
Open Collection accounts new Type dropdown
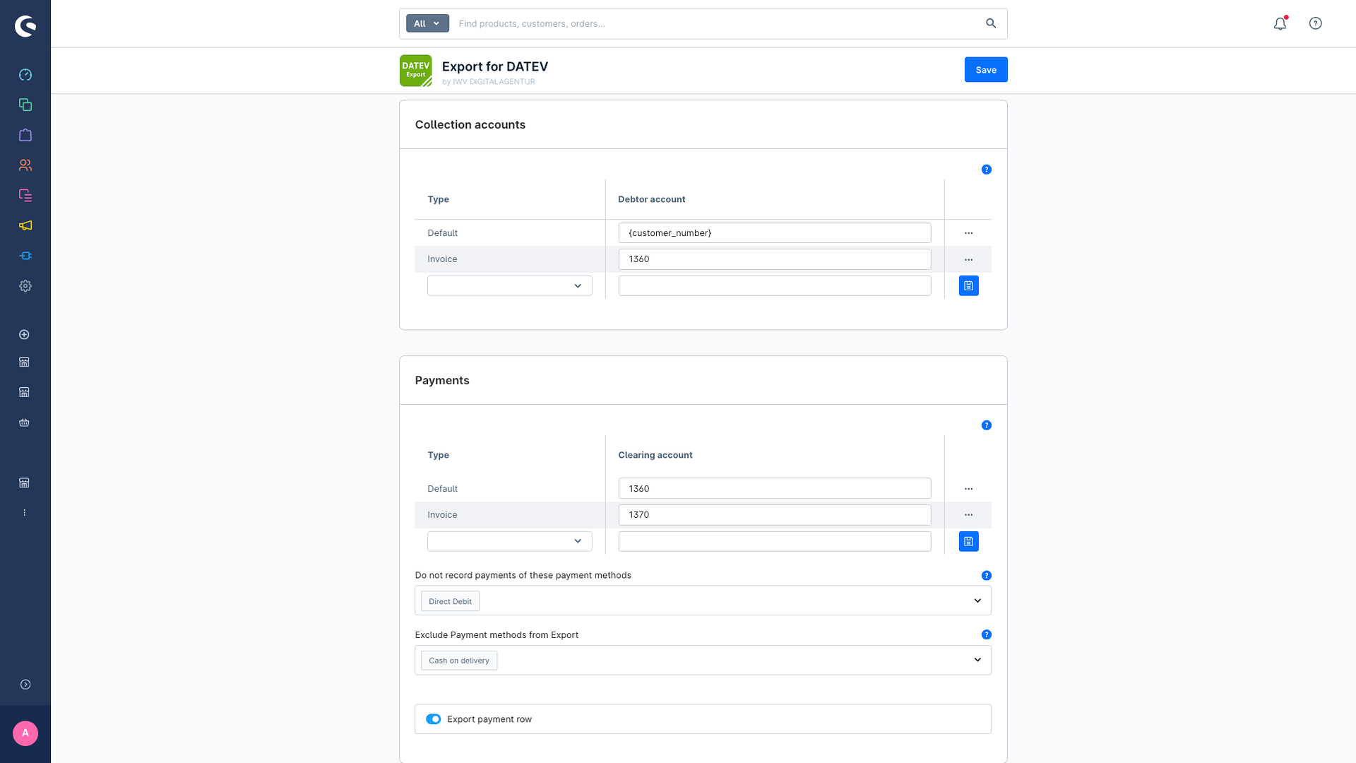coord(510,286)
